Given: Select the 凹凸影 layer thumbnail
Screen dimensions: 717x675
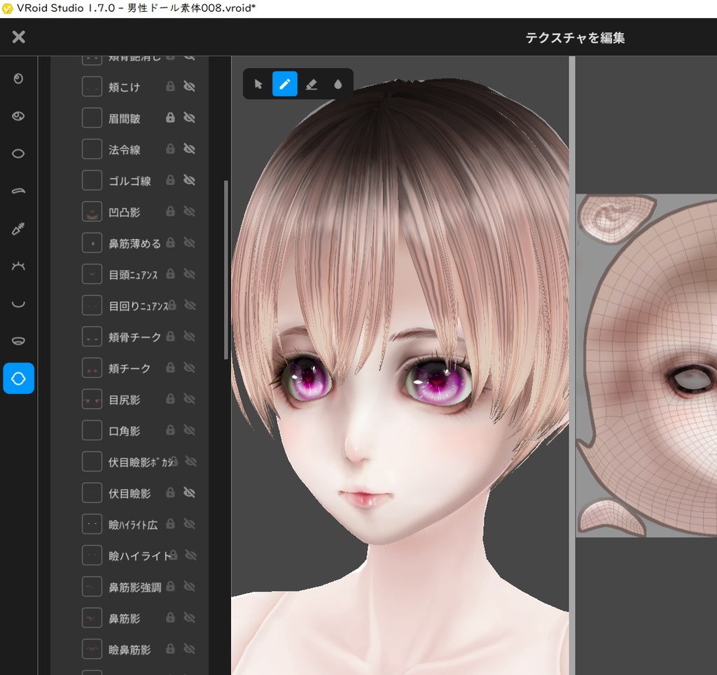Looking at the screenshot, I should point(92,212).
